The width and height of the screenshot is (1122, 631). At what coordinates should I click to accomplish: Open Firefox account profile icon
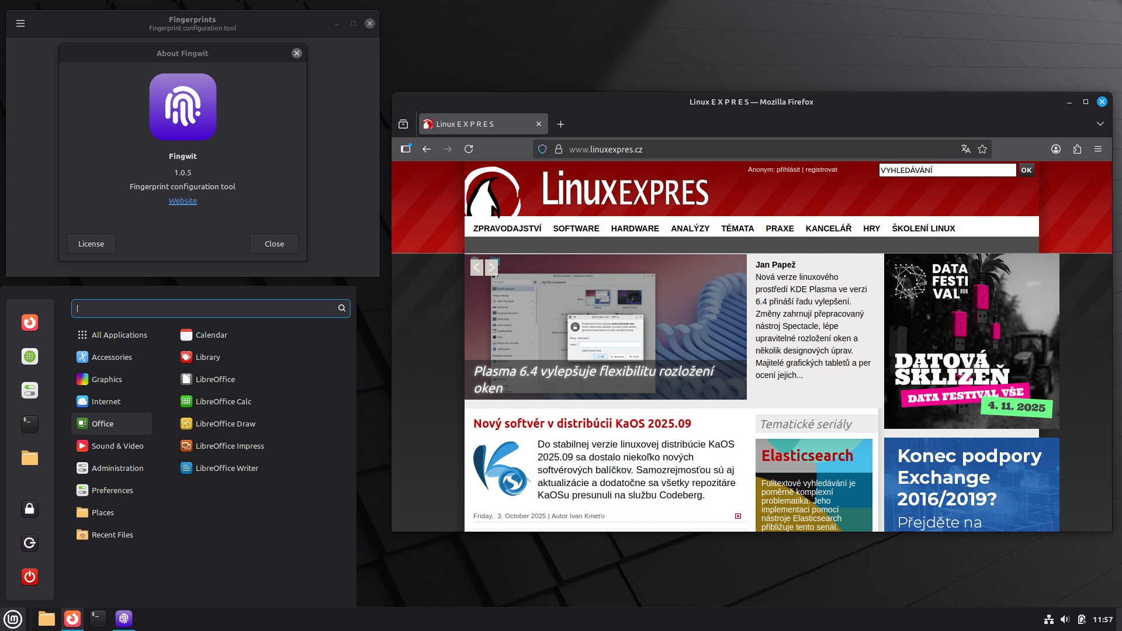pos(1056,149)
